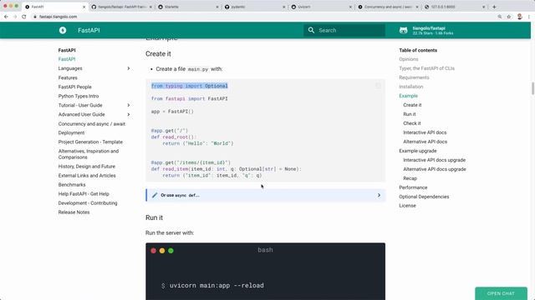This screenshot has height=300, width=535.
Task: Switch to the Uvicorn tab
Action: tap(321, 7)
